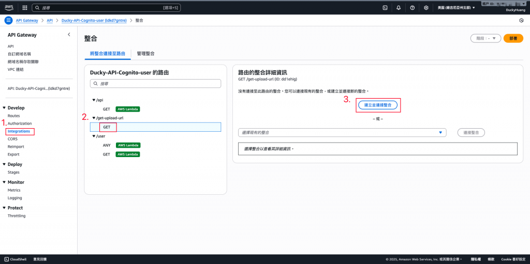530x264 pixels.
Task: Focus the AWS top search box
Action: tap(107, 7)
